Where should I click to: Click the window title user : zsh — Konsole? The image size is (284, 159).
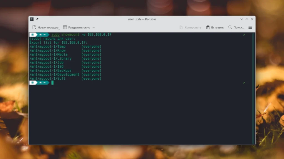point(142,19)
